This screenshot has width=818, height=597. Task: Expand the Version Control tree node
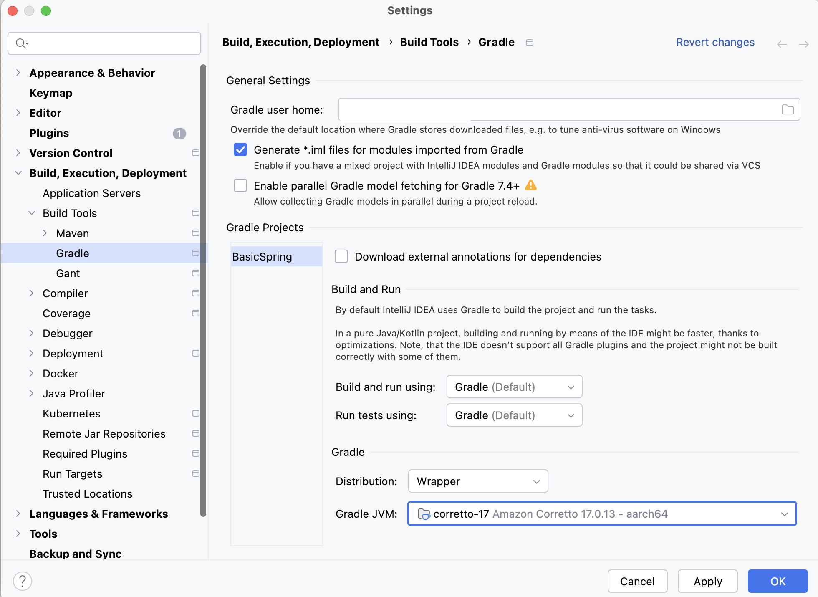(18, 153)
